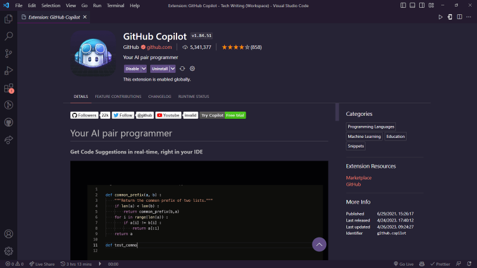Click Prettier in status bar
The image size is (477, 268).
click(440, 264)
